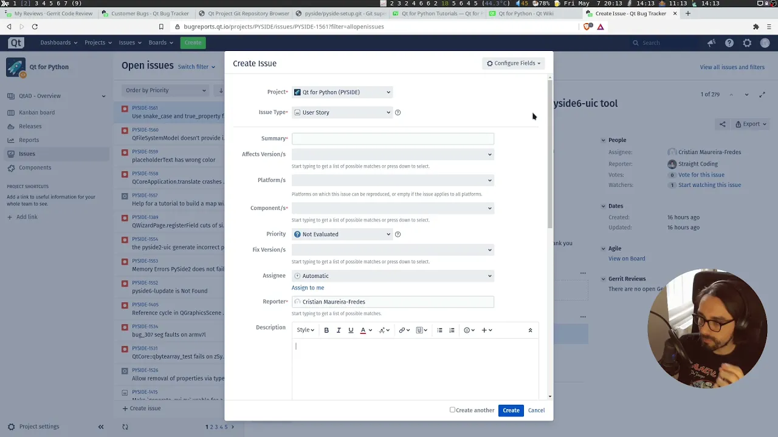Image resolution: width=778 pixels, height=437 pixels.
Task: Open the Priority dropdown
Action: [342, 234]
